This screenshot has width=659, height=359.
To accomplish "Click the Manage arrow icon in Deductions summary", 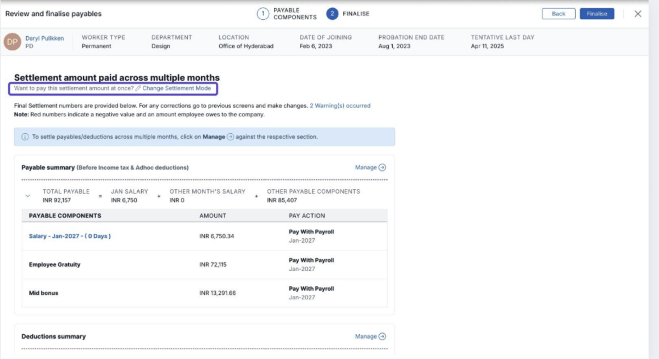I will point(382,337).
